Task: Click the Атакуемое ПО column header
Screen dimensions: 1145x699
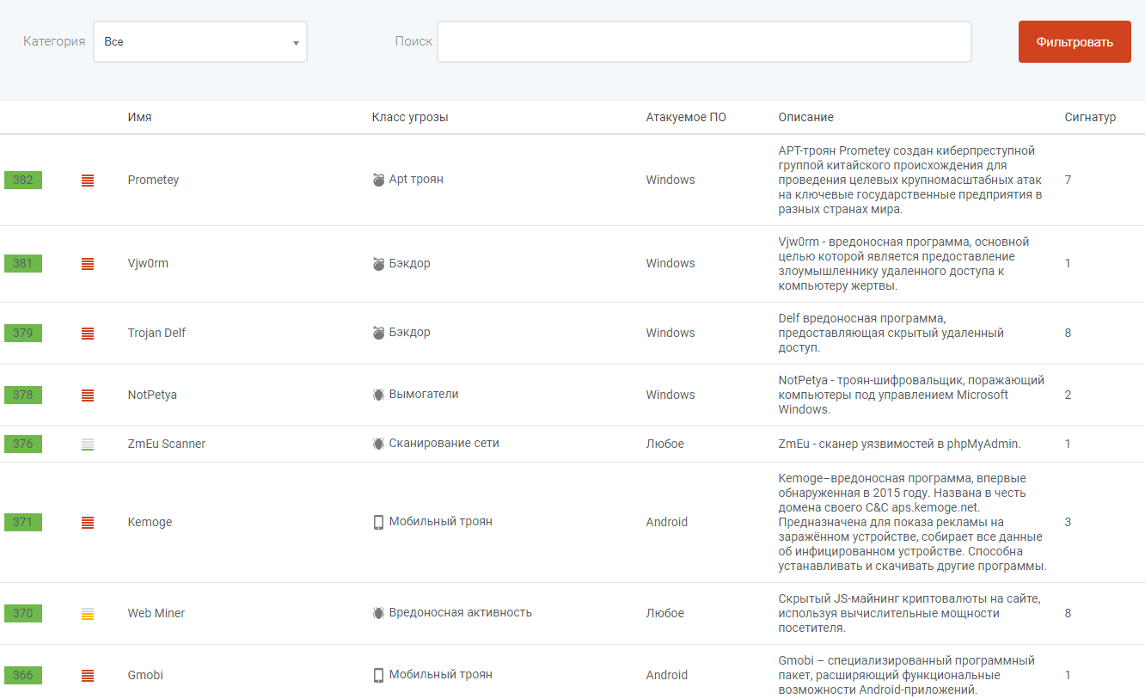Action: [x=686, y=117]
